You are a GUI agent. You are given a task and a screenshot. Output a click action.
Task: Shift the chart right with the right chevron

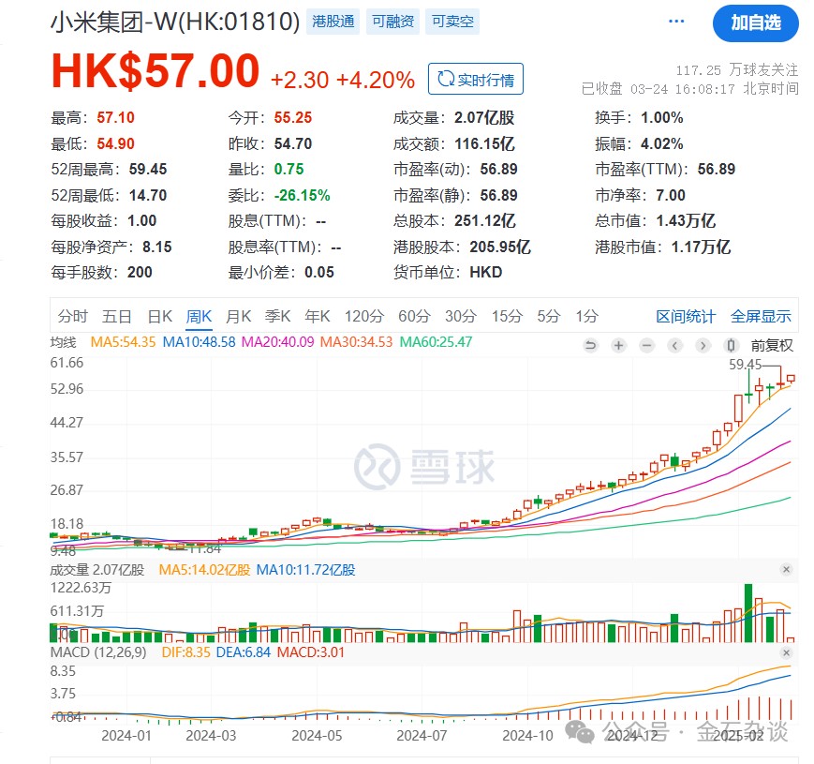click(x=703, y=345)
